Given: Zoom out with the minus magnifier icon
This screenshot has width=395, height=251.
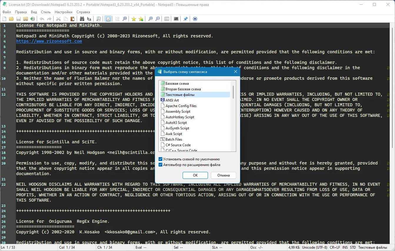Looking at the screenshot, I should 157,19.
